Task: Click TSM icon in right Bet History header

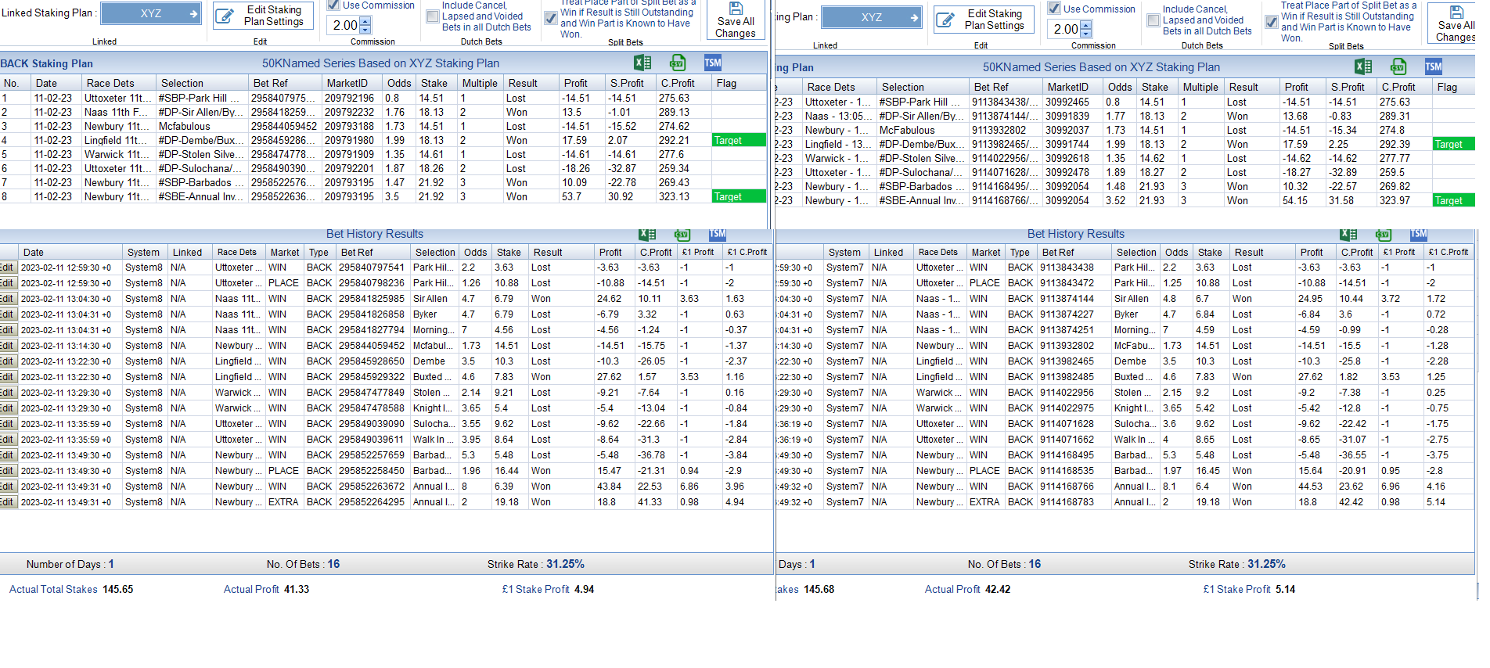Action: click(1419, 234)
